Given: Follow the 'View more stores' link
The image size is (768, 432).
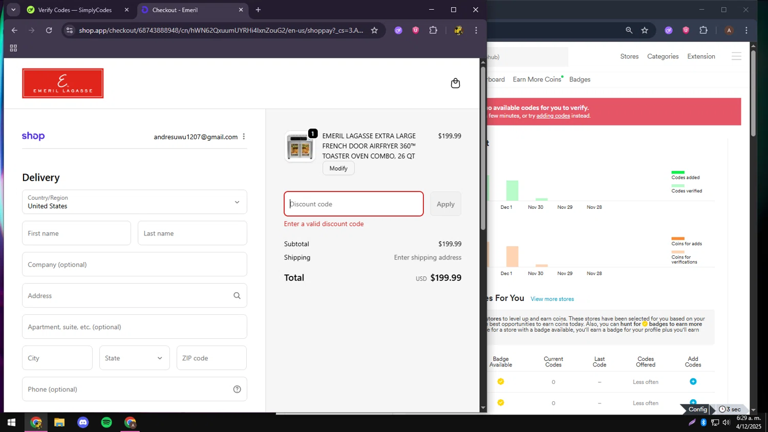Looking at the screenshot, I should (552, 299).
